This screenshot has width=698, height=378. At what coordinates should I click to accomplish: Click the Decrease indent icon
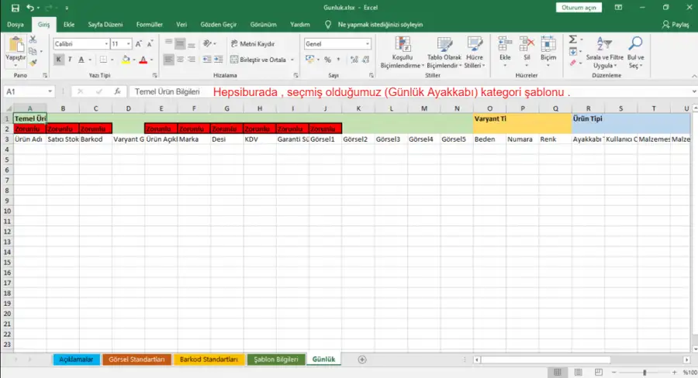[207, 60]
